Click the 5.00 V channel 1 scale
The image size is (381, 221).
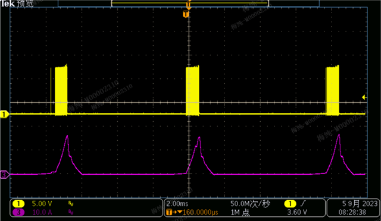42,204
